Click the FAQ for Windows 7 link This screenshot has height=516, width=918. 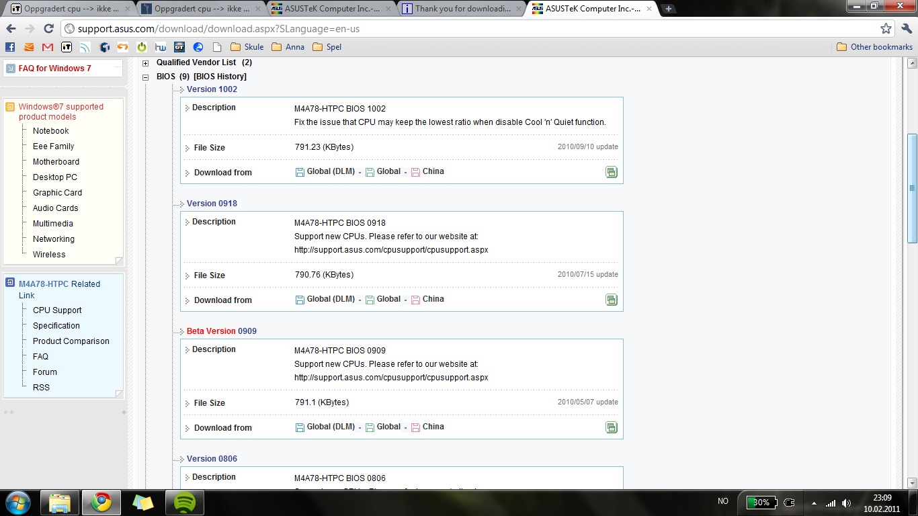pyautogui.click(x=54, y=69)
